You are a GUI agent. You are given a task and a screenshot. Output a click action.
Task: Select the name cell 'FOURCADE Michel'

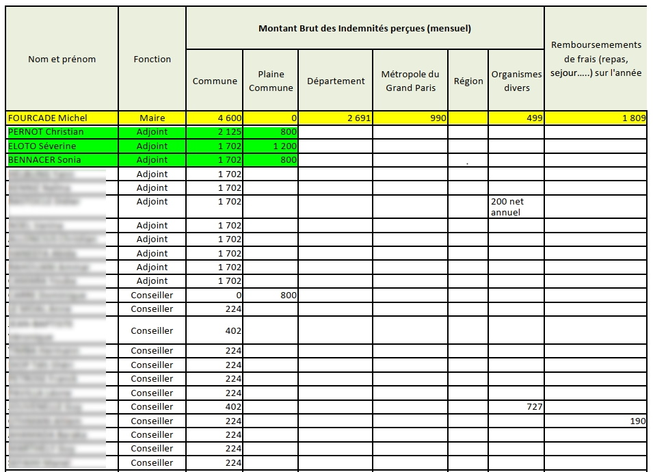pos(62,118)
